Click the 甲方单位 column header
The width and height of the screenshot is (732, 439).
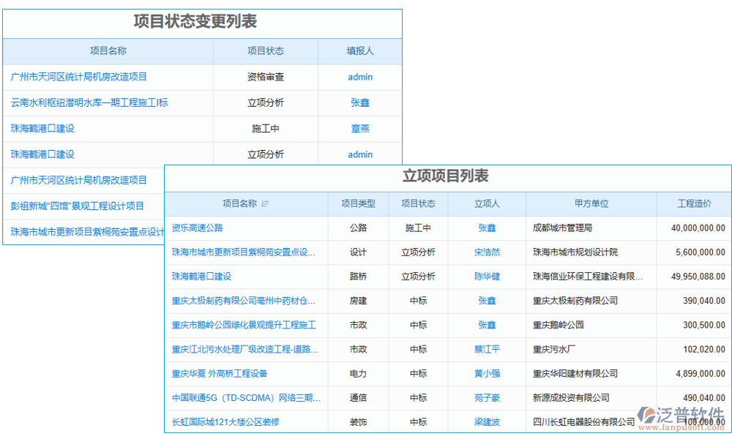tap(591, 204)
